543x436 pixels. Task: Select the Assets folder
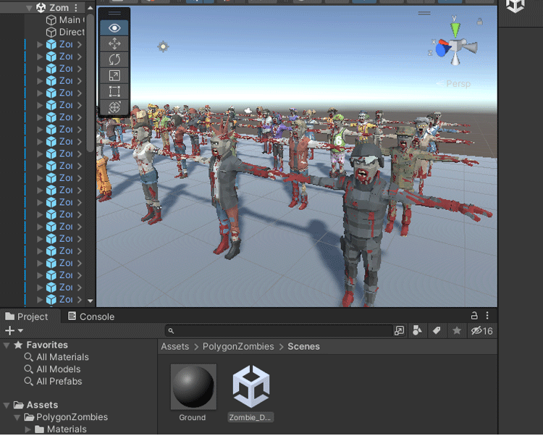tap(35, 405)
